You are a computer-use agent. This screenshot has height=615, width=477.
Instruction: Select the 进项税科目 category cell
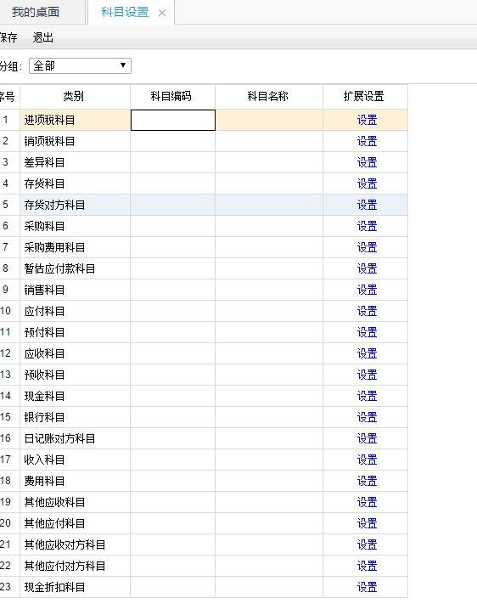75,120
